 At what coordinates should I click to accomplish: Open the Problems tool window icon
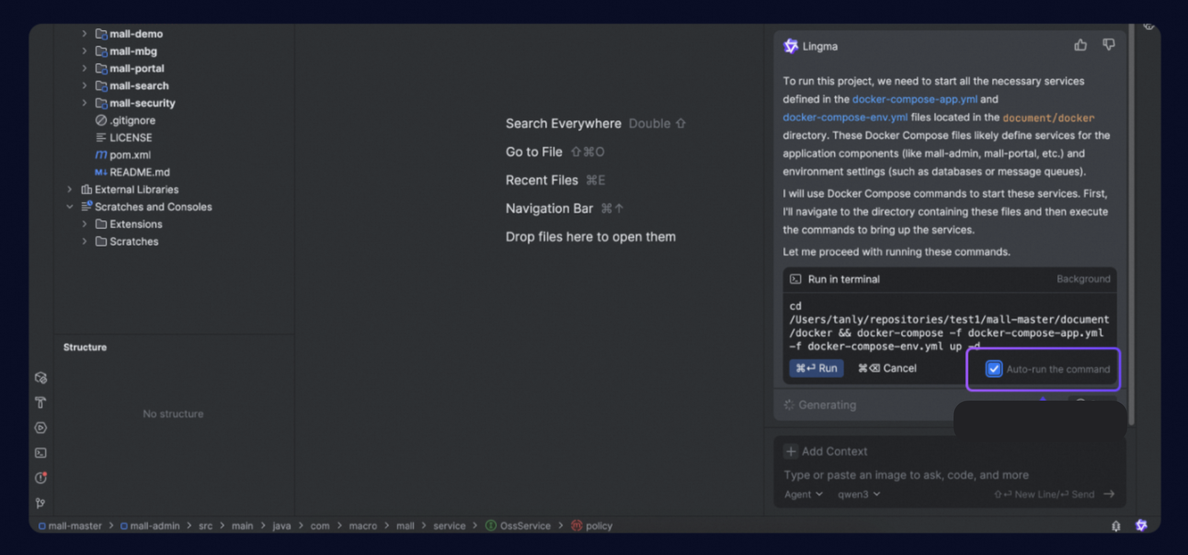tap(40, 478)
